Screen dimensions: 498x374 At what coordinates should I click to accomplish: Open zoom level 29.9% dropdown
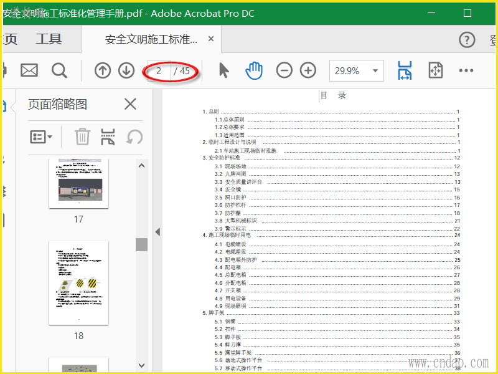pos(356,70)
